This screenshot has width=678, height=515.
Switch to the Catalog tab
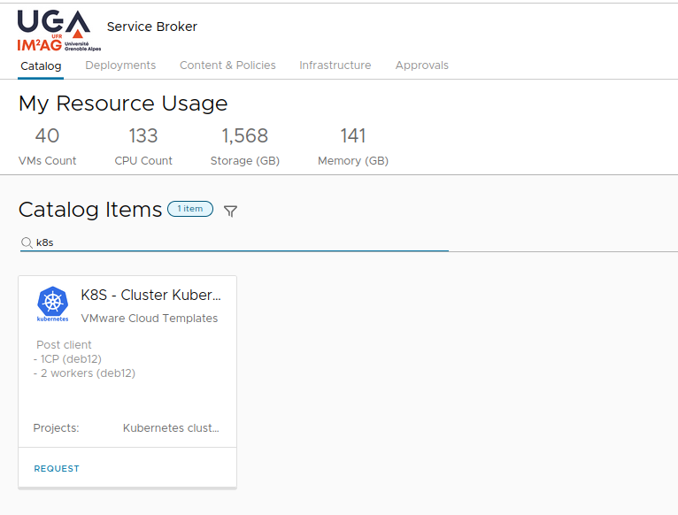(41, 65)
